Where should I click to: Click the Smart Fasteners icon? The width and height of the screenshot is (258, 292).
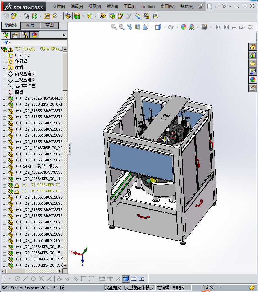pos(46,16)
